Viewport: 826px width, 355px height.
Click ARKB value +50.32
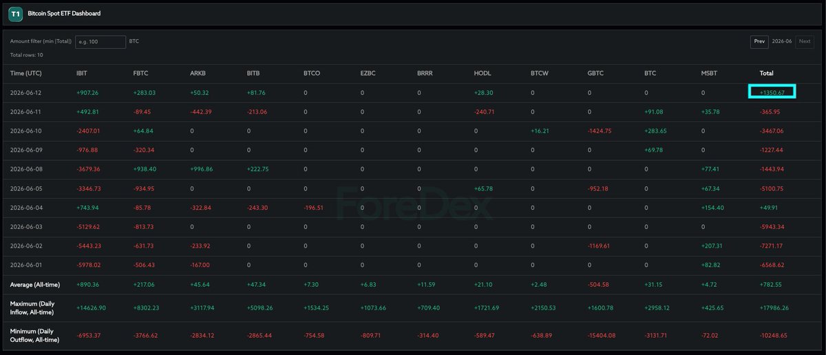coord(200,92)
